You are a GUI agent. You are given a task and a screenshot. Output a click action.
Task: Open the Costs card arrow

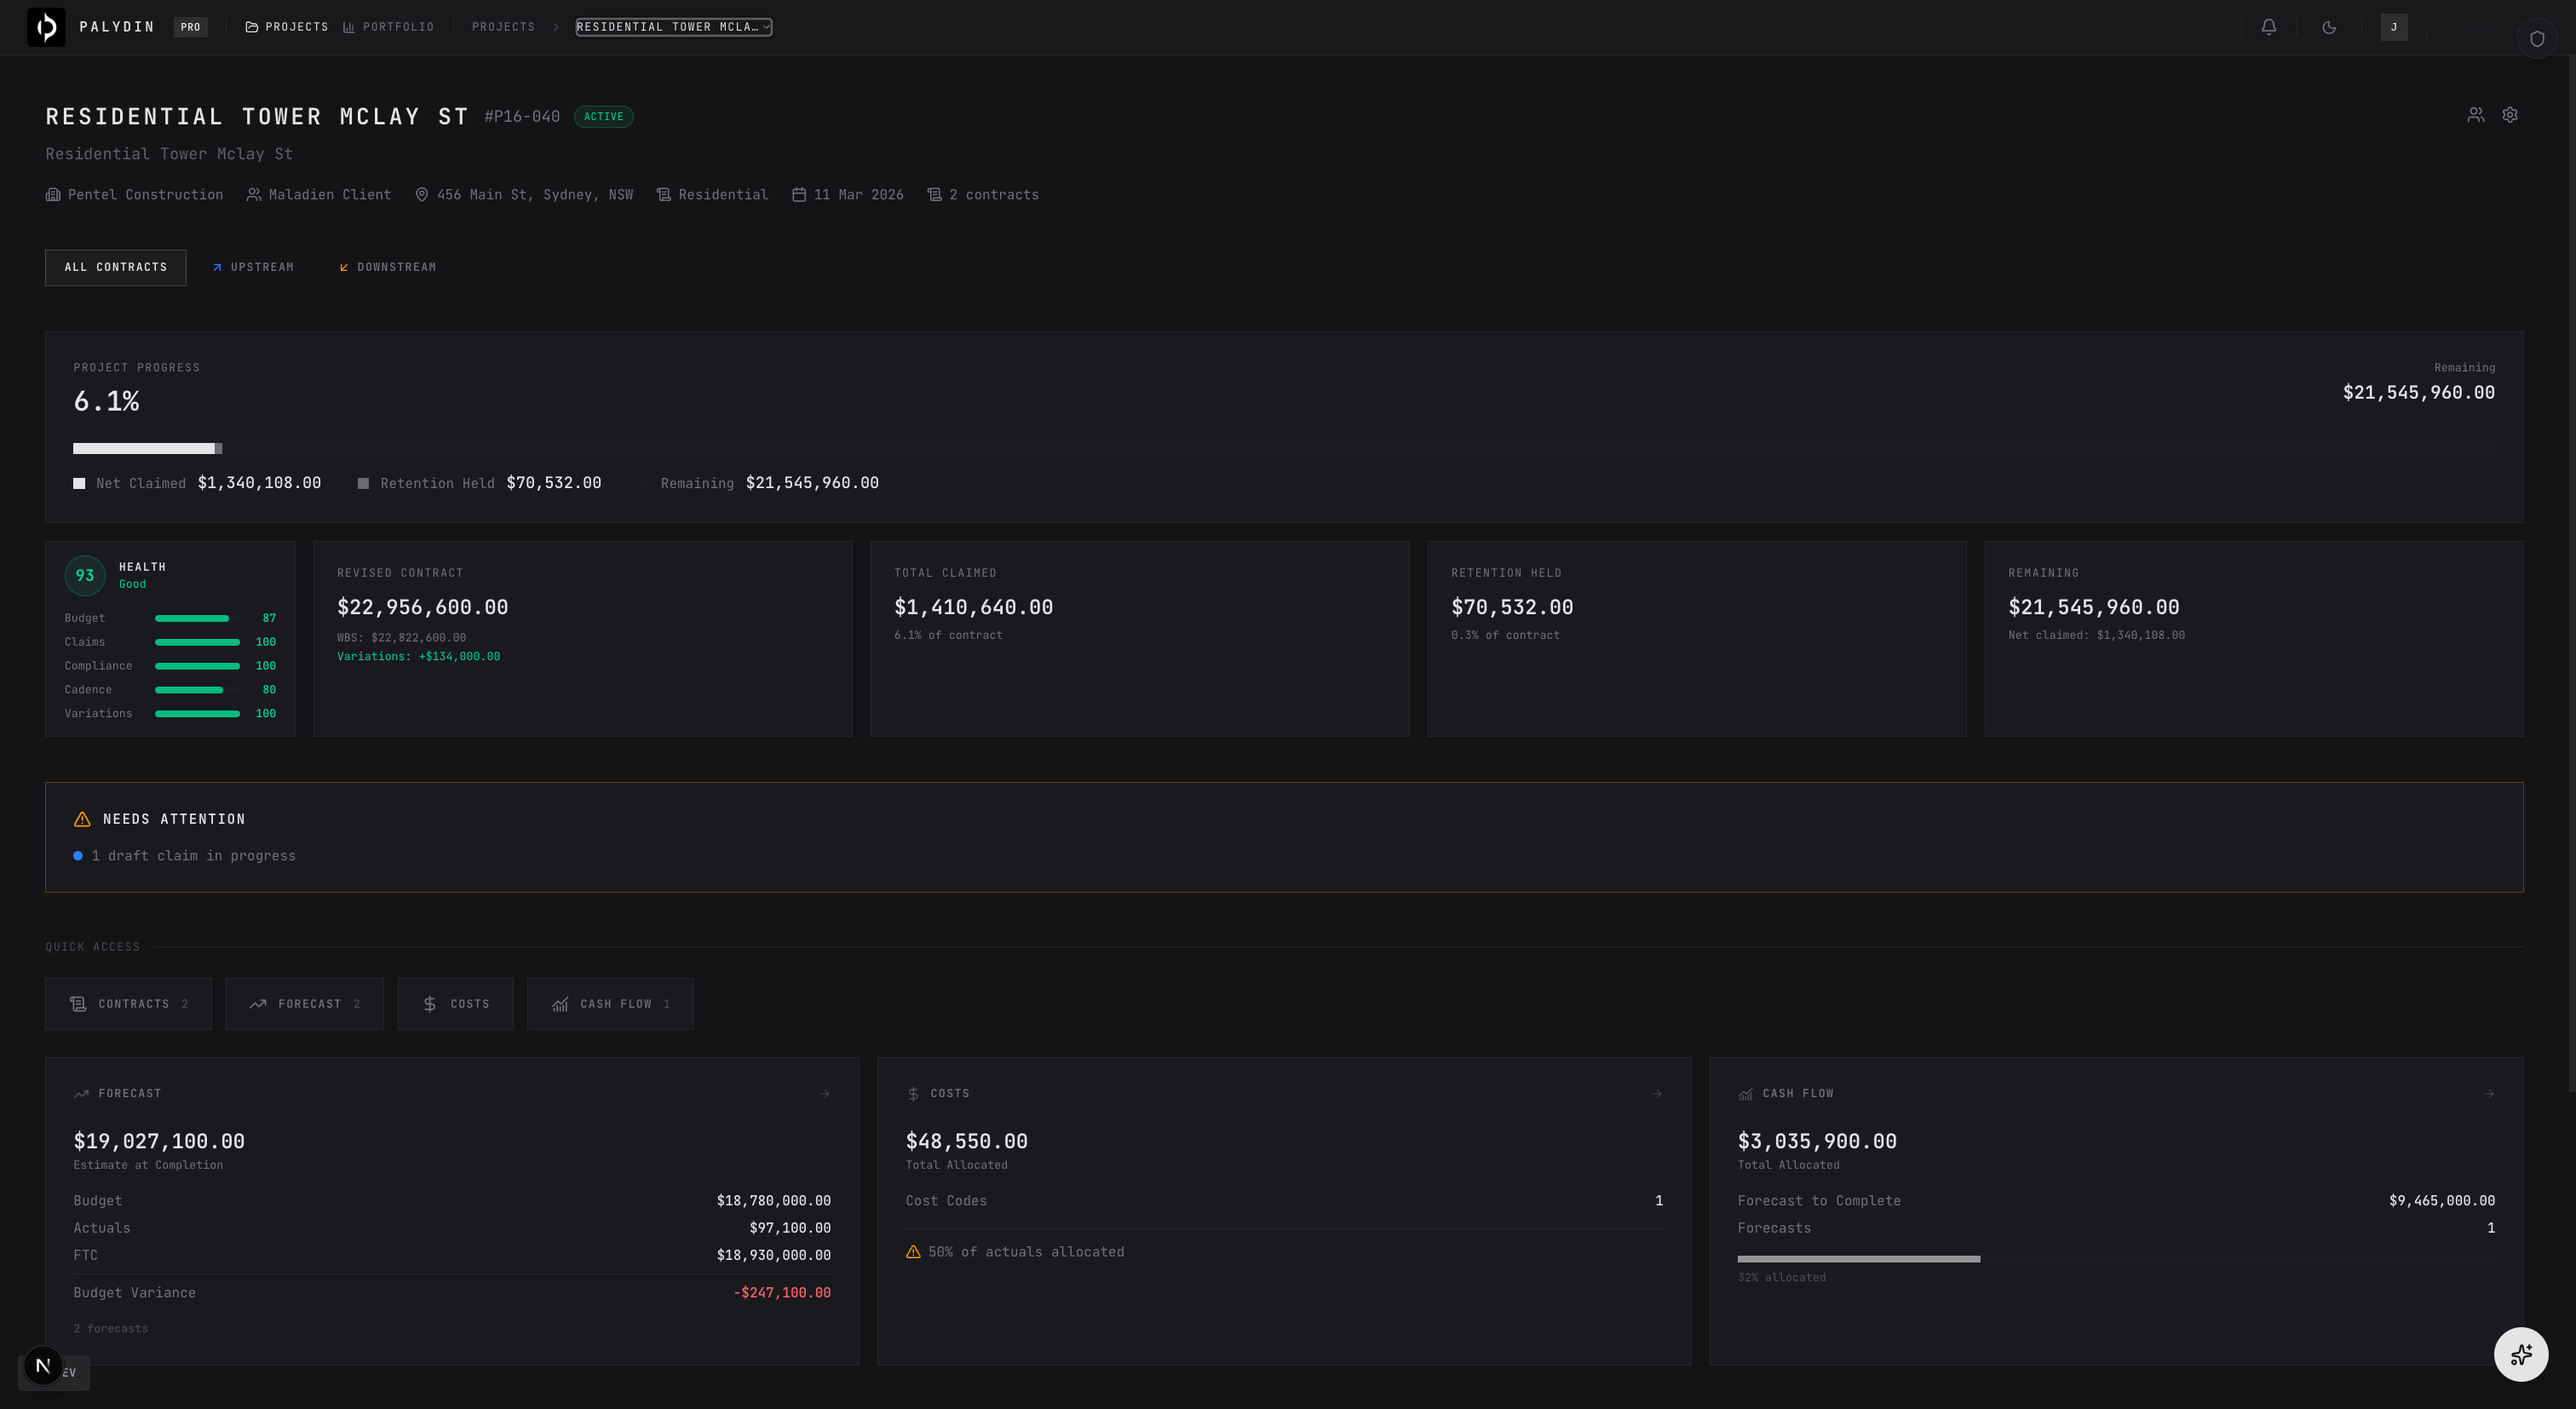click(x=1656, y=1094)
